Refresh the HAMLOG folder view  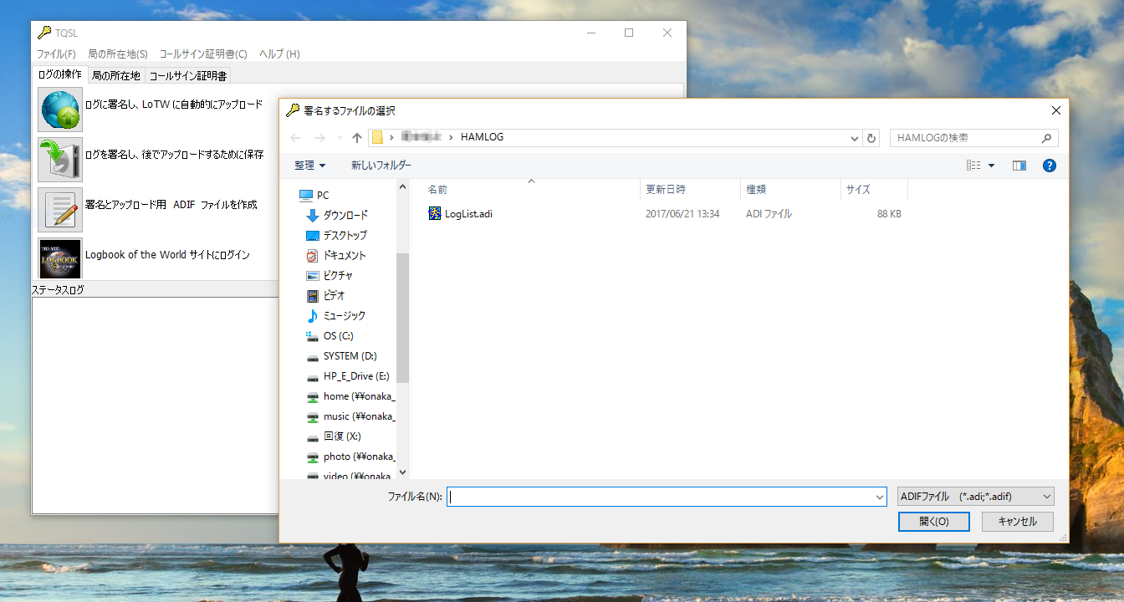pos(871,137)
